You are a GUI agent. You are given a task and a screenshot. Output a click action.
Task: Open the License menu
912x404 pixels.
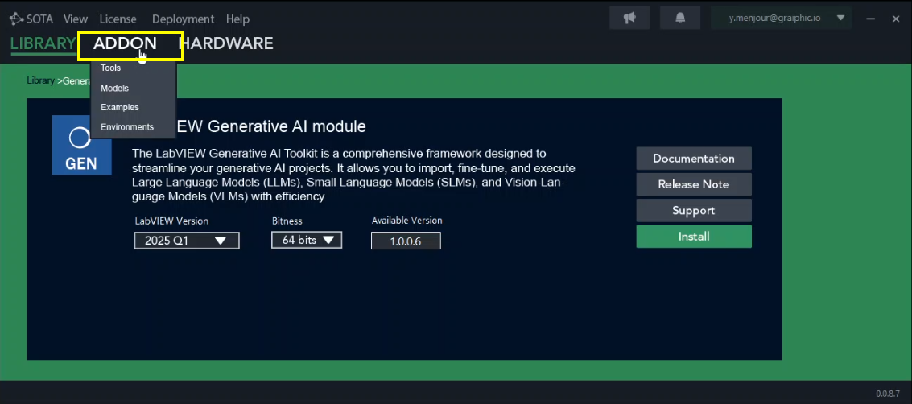coord(118,19)
